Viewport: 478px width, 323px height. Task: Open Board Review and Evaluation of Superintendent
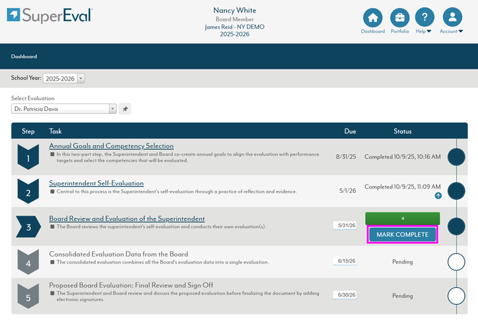tap(126, 219)
